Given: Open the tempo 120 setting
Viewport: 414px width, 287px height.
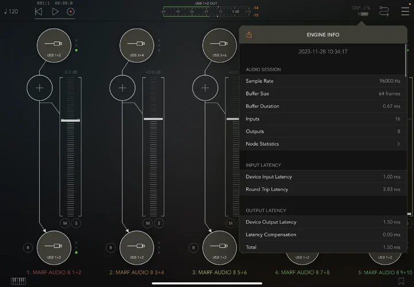Looking at the screenshot, I should pyautogui.click(x=11, y=11).
